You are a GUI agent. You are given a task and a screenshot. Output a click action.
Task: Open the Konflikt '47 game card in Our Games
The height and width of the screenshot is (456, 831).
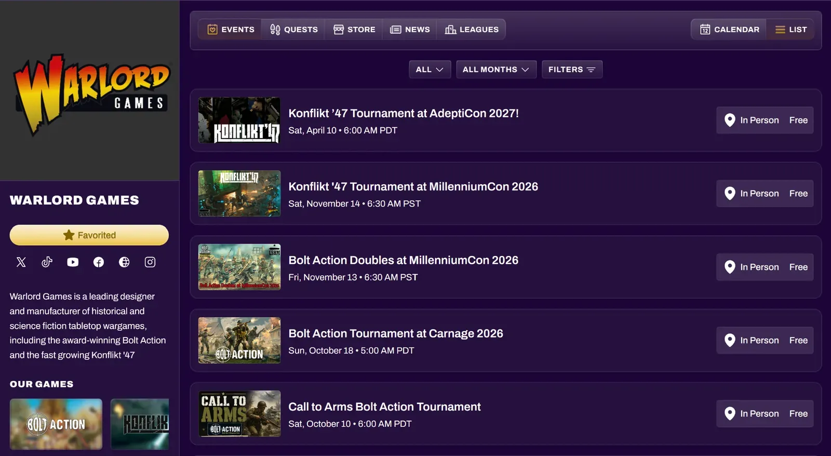[140, 424]
